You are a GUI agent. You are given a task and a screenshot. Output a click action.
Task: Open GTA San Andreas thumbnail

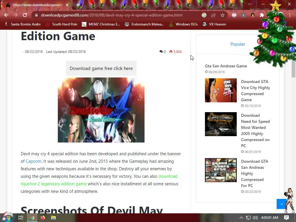coord(221,170)
